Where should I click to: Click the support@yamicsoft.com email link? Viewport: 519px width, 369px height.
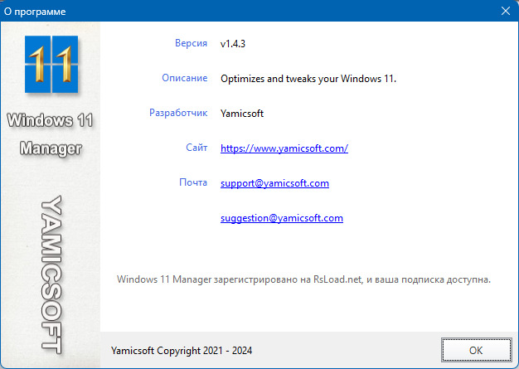click(x=274, y=183)
